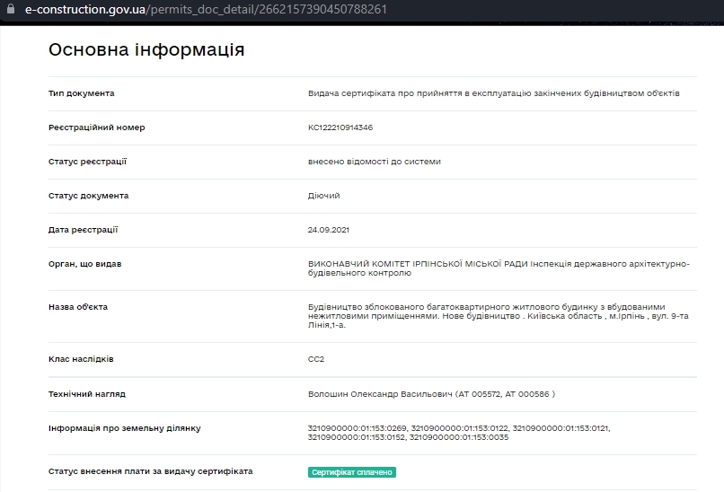The height and width of the screenshot is (492, 724).
Task: Click cadastral number 3210900000:01:153:0269
Action: pos(358,428)
